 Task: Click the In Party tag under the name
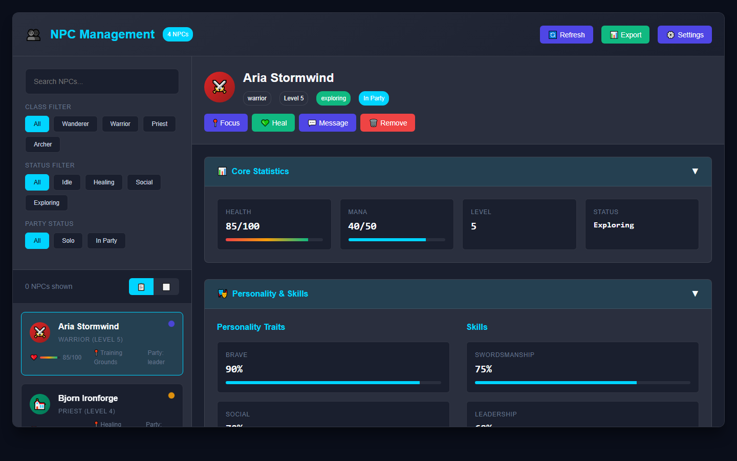coord(374,98)
